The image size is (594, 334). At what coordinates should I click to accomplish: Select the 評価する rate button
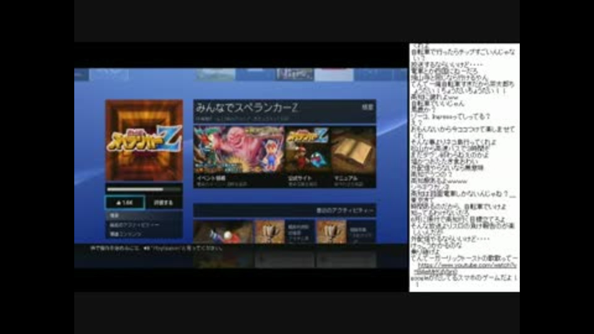[x=163, y=203]
